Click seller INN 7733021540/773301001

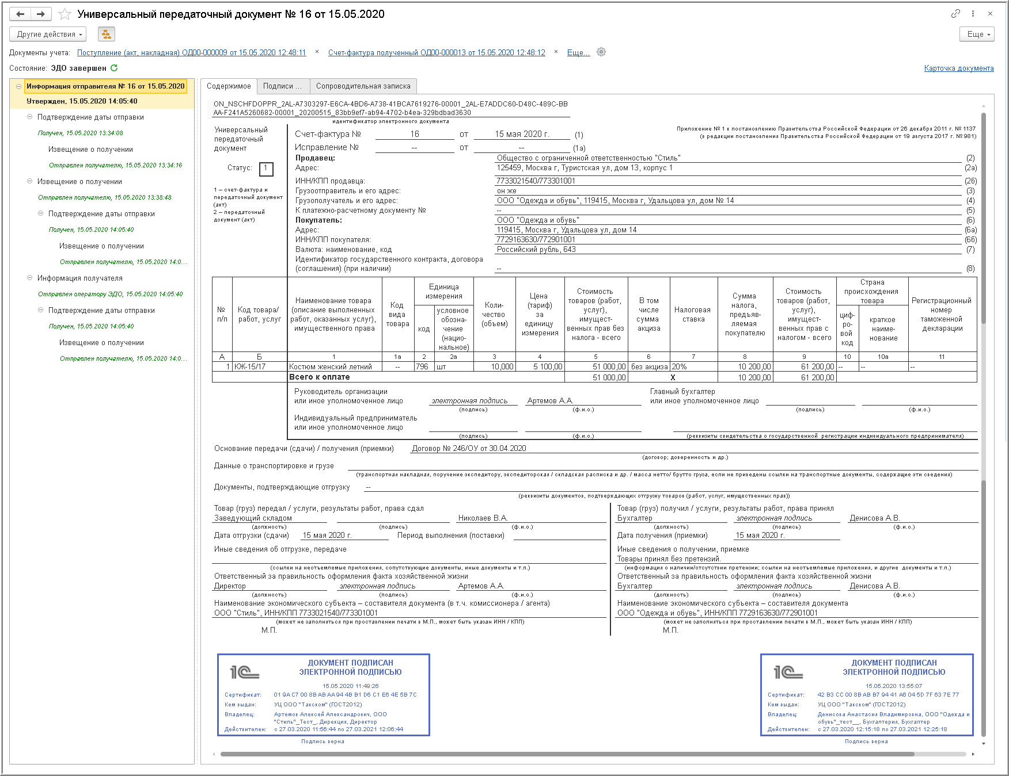tap(536, 181)
